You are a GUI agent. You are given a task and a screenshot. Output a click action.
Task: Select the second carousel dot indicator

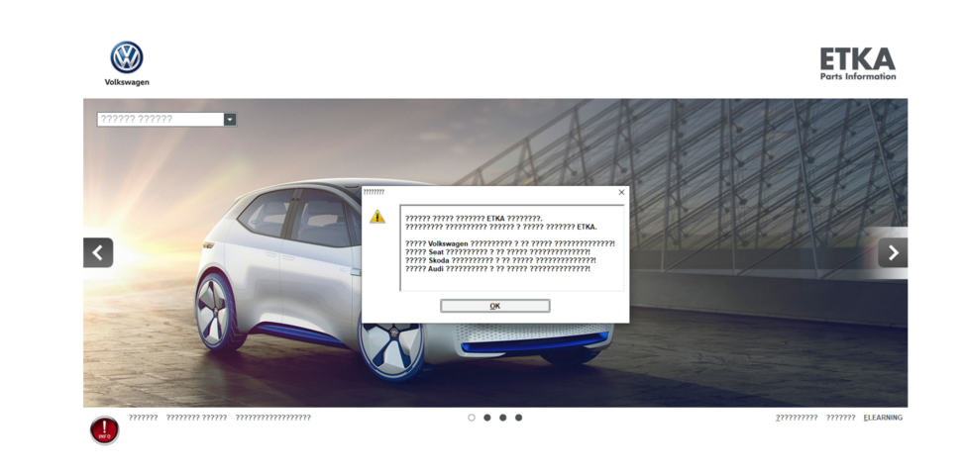pyautogui.click(x=486, y=418)
